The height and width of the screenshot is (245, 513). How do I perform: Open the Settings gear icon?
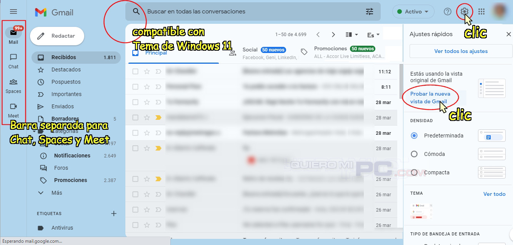[465, 12]
